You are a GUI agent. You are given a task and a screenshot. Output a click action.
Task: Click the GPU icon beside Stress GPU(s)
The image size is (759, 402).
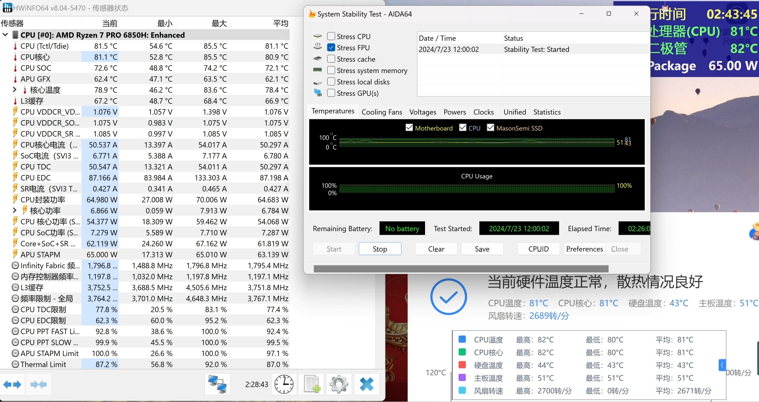pos(318,93)
